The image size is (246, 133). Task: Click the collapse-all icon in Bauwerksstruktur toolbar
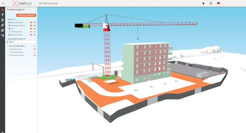pyautogui.click(x=7, y=42)
